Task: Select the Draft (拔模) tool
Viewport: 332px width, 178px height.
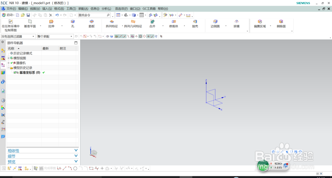Action: tap(236, 24)
